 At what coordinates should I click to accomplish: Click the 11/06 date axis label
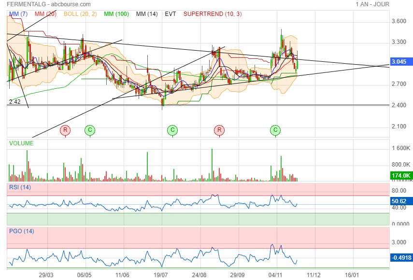click(x=122, y=275)
